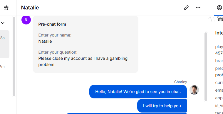Screen dimensions: 223x114
Task: Click the 'I will try to help you' message
Action: (162, 106)
